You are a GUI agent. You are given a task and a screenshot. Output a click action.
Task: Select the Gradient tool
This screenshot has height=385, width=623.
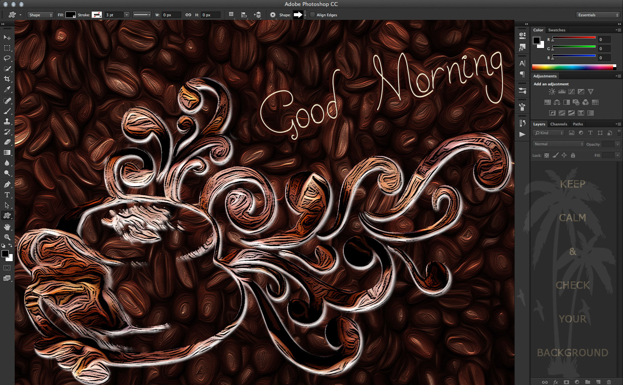(7, 152)
